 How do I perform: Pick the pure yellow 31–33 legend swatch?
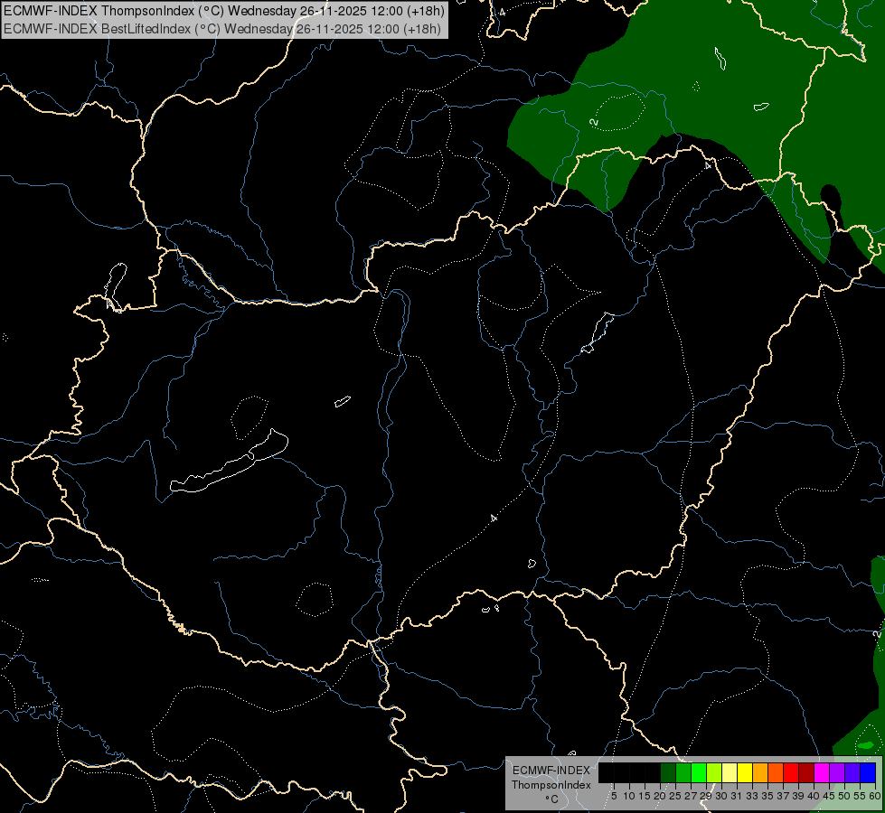pyautogui.click(x=745, y=772)
